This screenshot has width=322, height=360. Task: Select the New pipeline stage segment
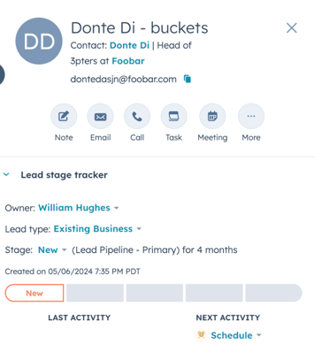tap(34, 293)
